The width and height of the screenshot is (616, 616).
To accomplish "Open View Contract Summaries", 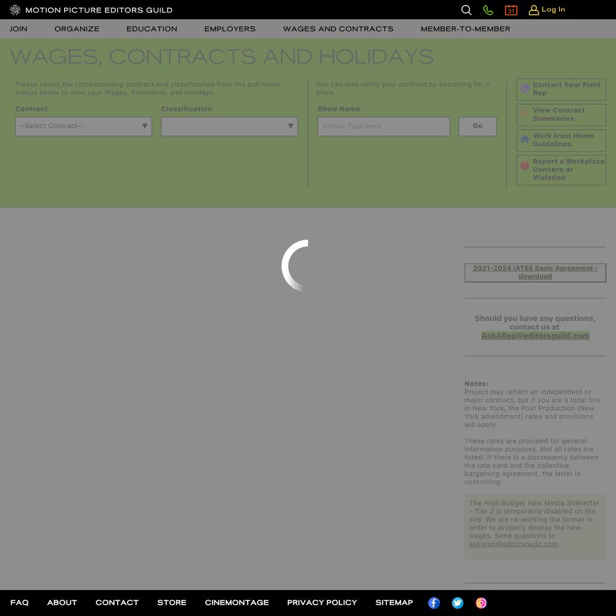I will [x=561, y=115].
